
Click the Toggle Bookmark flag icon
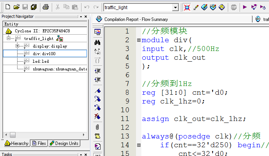[98, 91]
